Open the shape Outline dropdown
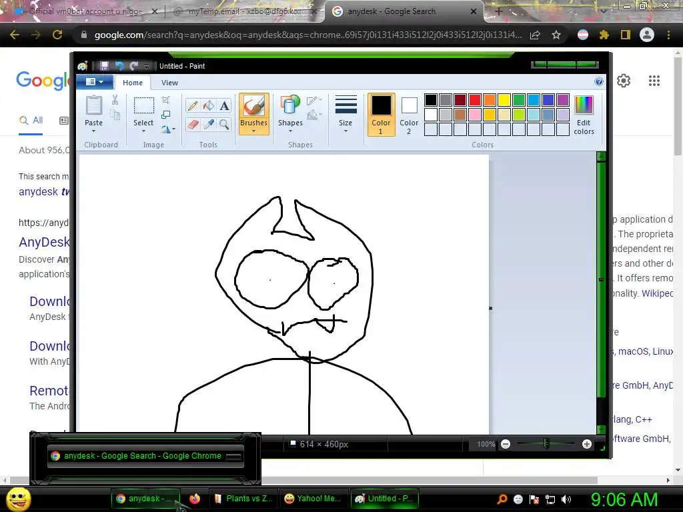The width and height of the screenshot is (683, 512). coord(314,101)
